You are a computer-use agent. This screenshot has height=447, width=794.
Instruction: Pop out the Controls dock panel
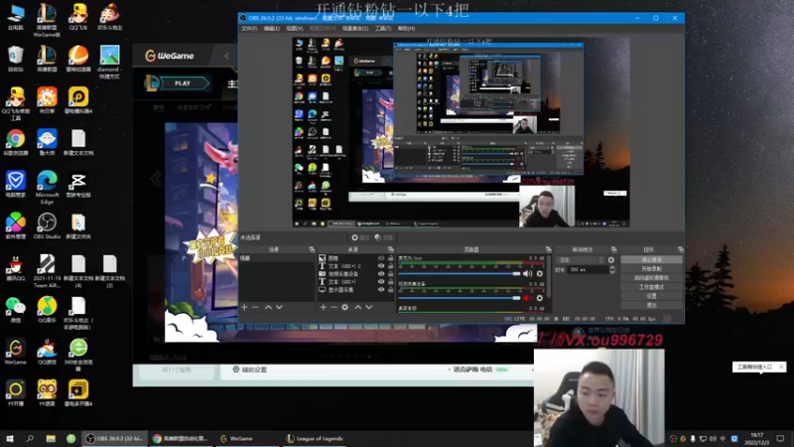(x=680, y=249)
